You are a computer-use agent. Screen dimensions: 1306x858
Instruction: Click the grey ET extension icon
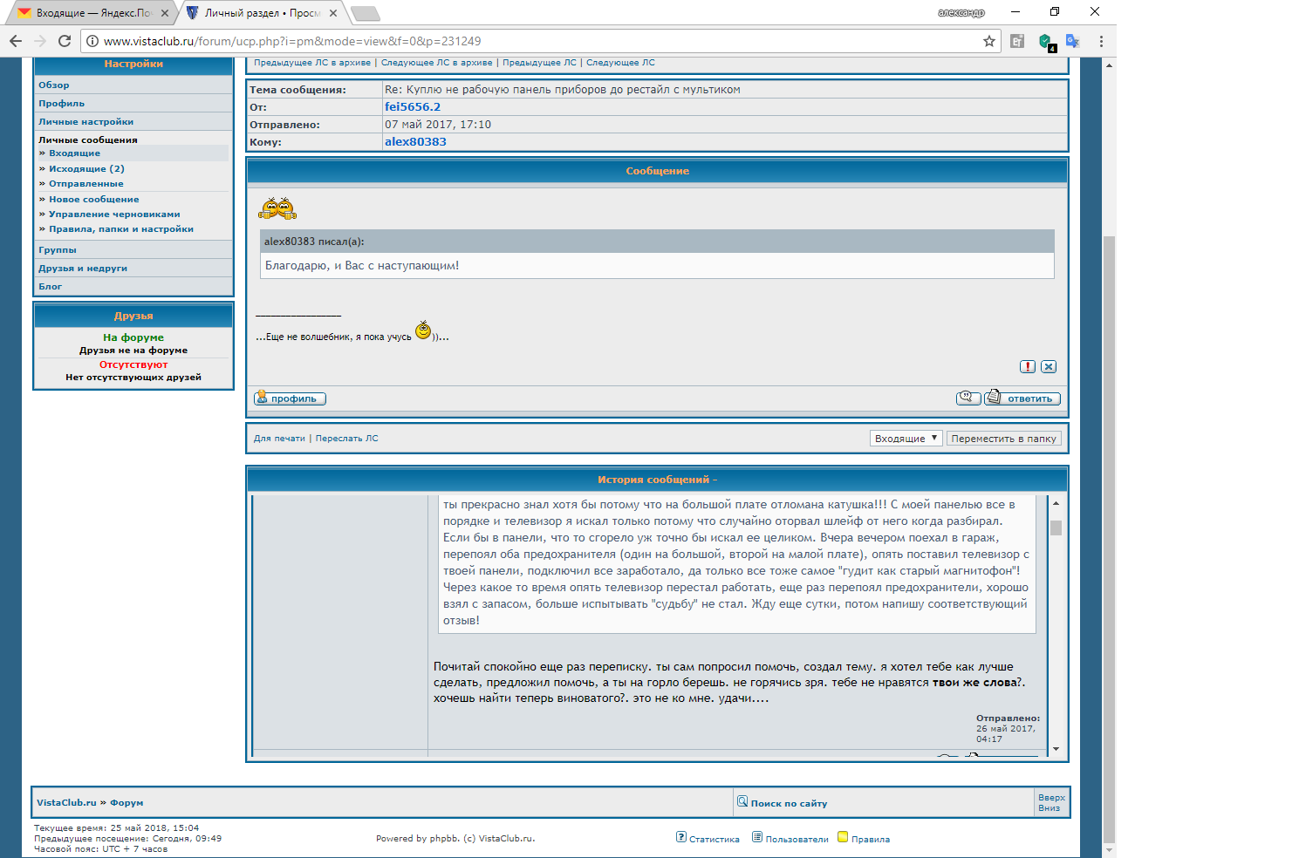(x=1017, y=41)
